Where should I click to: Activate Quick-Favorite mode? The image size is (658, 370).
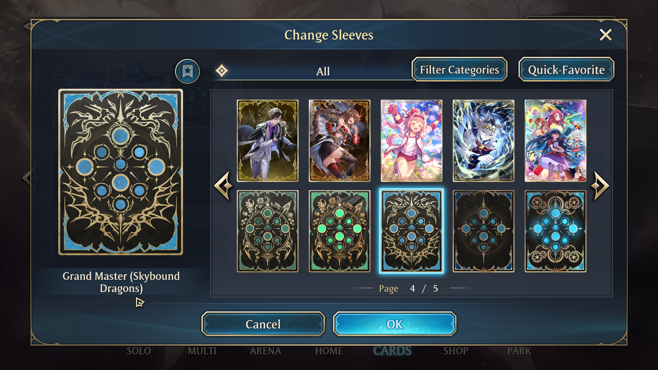(566, 70)
